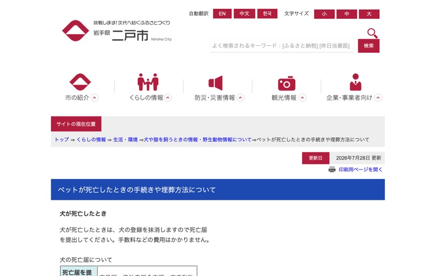Click the 文字サイズ label

[x=297, y=13]
